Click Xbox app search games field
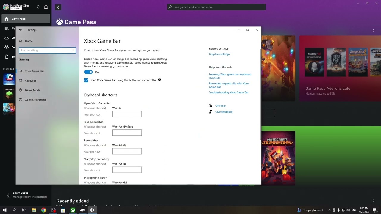The height and width of the screenshot is (214, 381). point(216,7)
